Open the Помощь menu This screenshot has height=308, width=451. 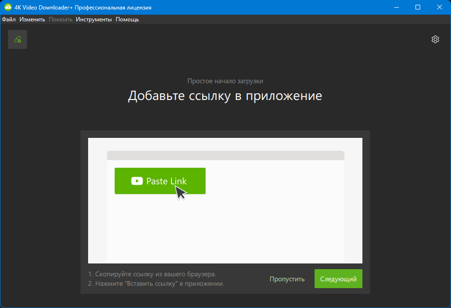(x=127, y=19)
